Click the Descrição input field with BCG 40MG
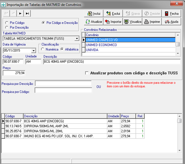 coord(112,62)
